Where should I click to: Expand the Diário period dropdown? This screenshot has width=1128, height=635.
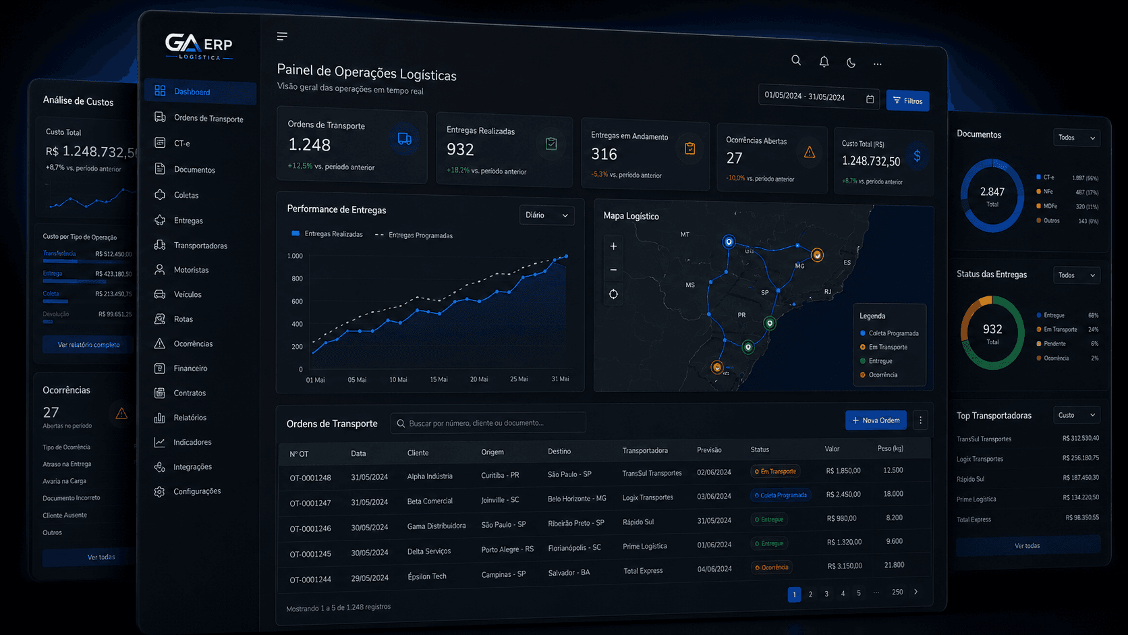[x=546, y=215]
